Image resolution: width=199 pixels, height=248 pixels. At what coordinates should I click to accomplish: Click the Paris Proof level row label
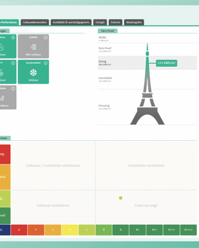(105, 48)
